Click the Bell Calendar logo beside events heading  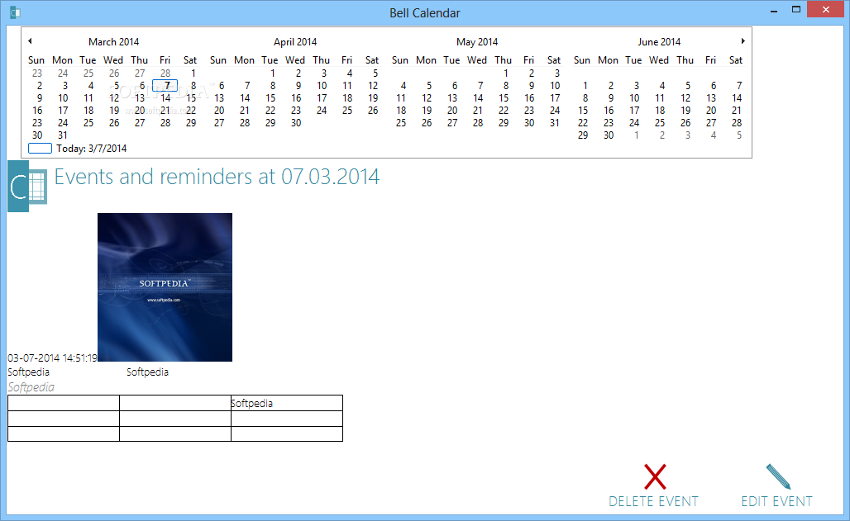click(27, 186)
